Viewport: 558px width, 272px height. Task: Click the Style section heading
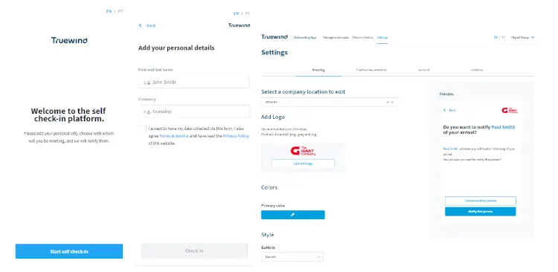(x=268, y=235)
